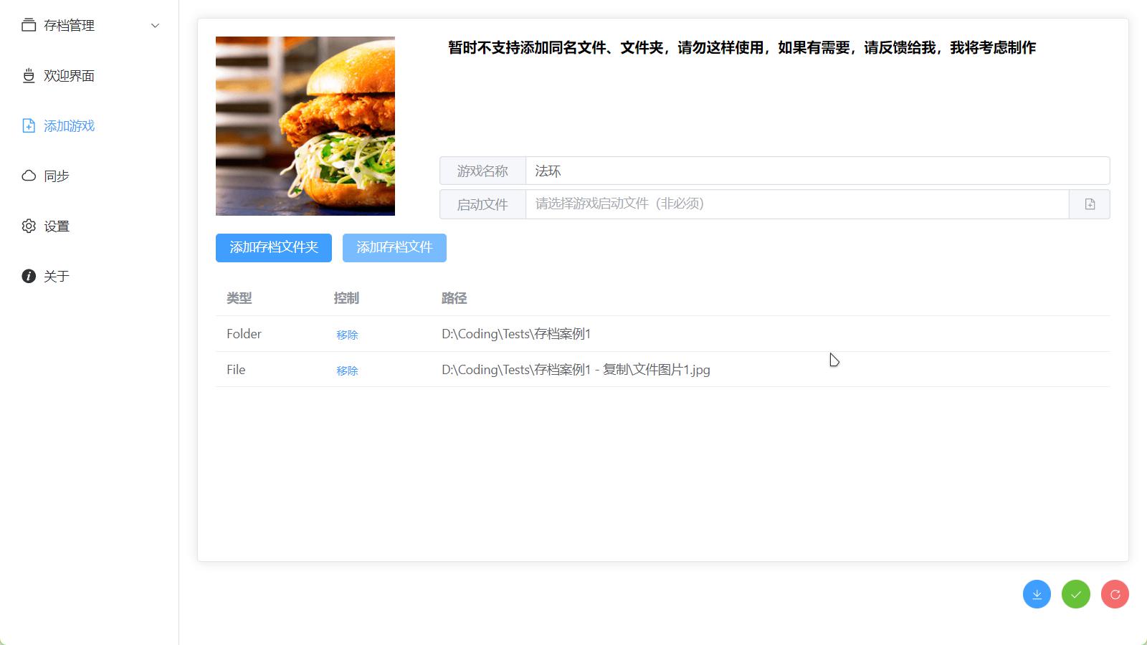1147x645 pixels.
Task: Click the 添加存档文件 button
Action: 394,248
